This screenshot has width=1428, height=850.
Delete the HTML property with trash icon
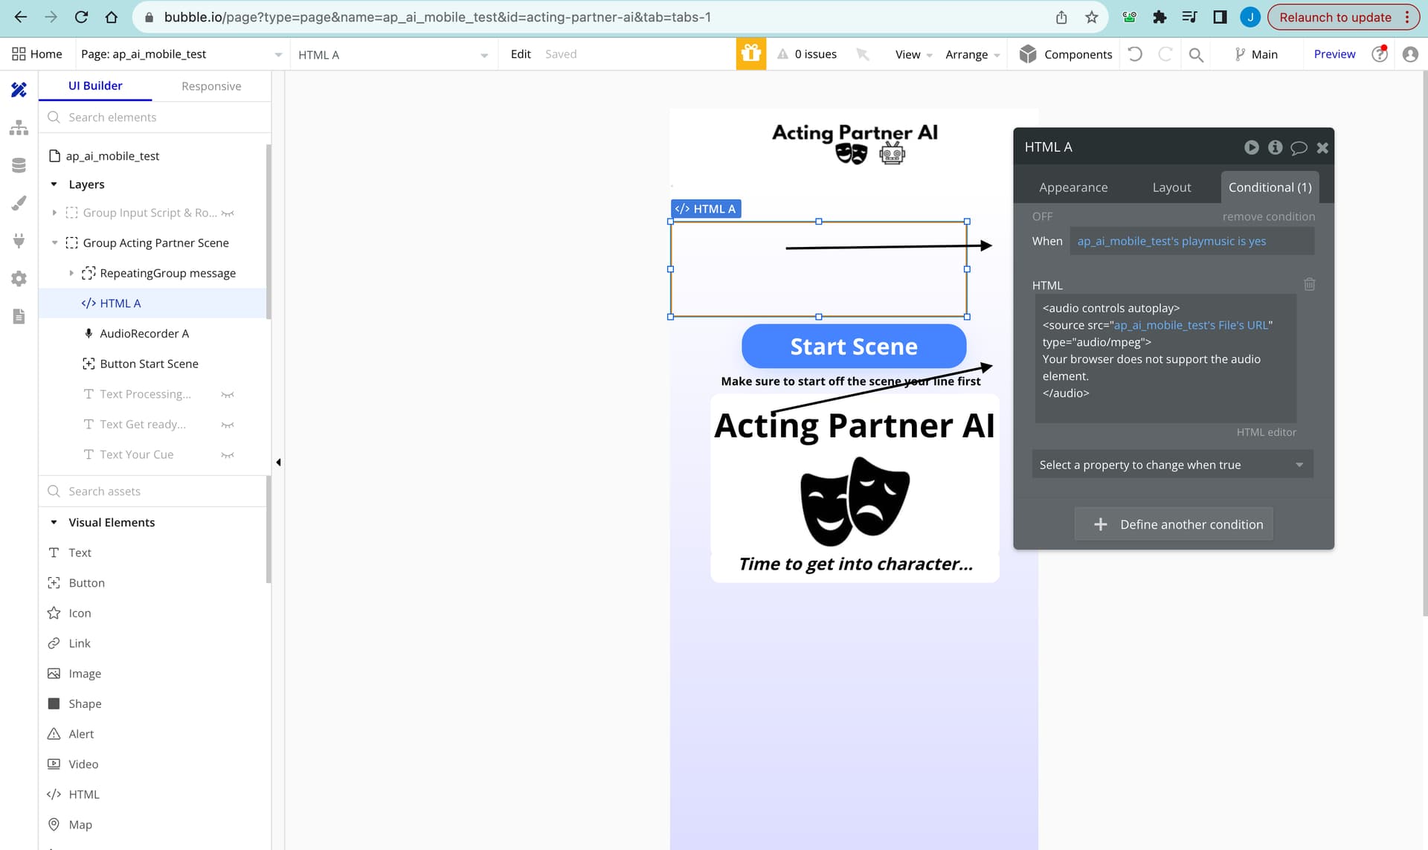pos(1310,284)
